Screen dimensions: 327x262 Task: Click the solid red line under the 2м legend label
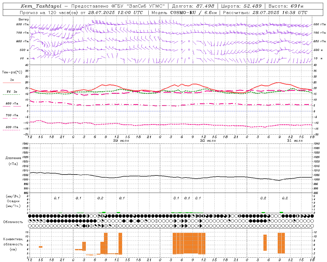click(x=12, y=83)
